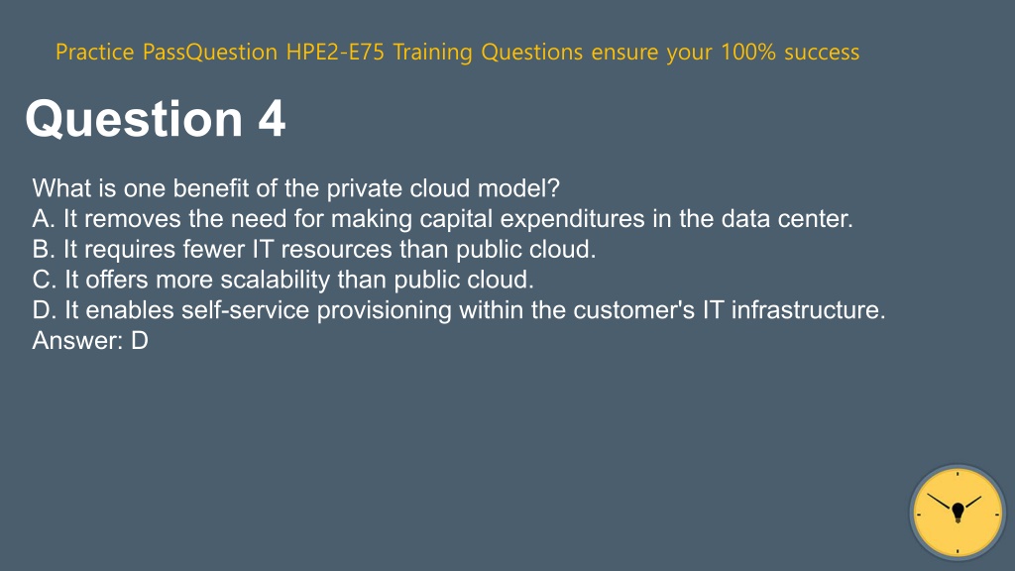Viewport: 1015px width, 571px height.
Task: Choose option C about more scalability
Action: pyautogui.click(x=282, y=280)
